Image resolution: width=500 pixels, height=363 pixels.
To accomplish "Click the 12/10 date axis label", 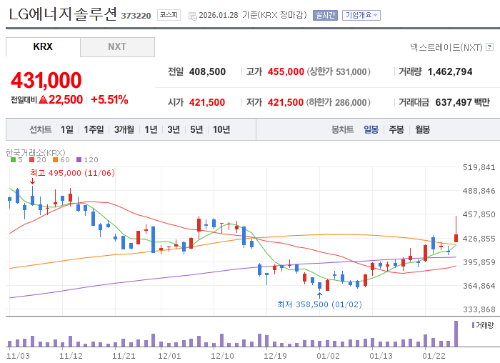I will [x=222, y=356].
